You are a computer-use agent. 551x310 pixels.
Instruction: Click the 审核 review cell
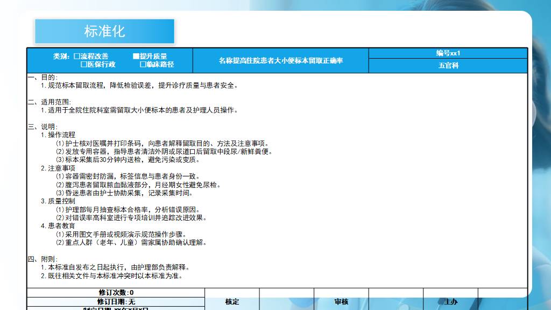pos(341,302)
